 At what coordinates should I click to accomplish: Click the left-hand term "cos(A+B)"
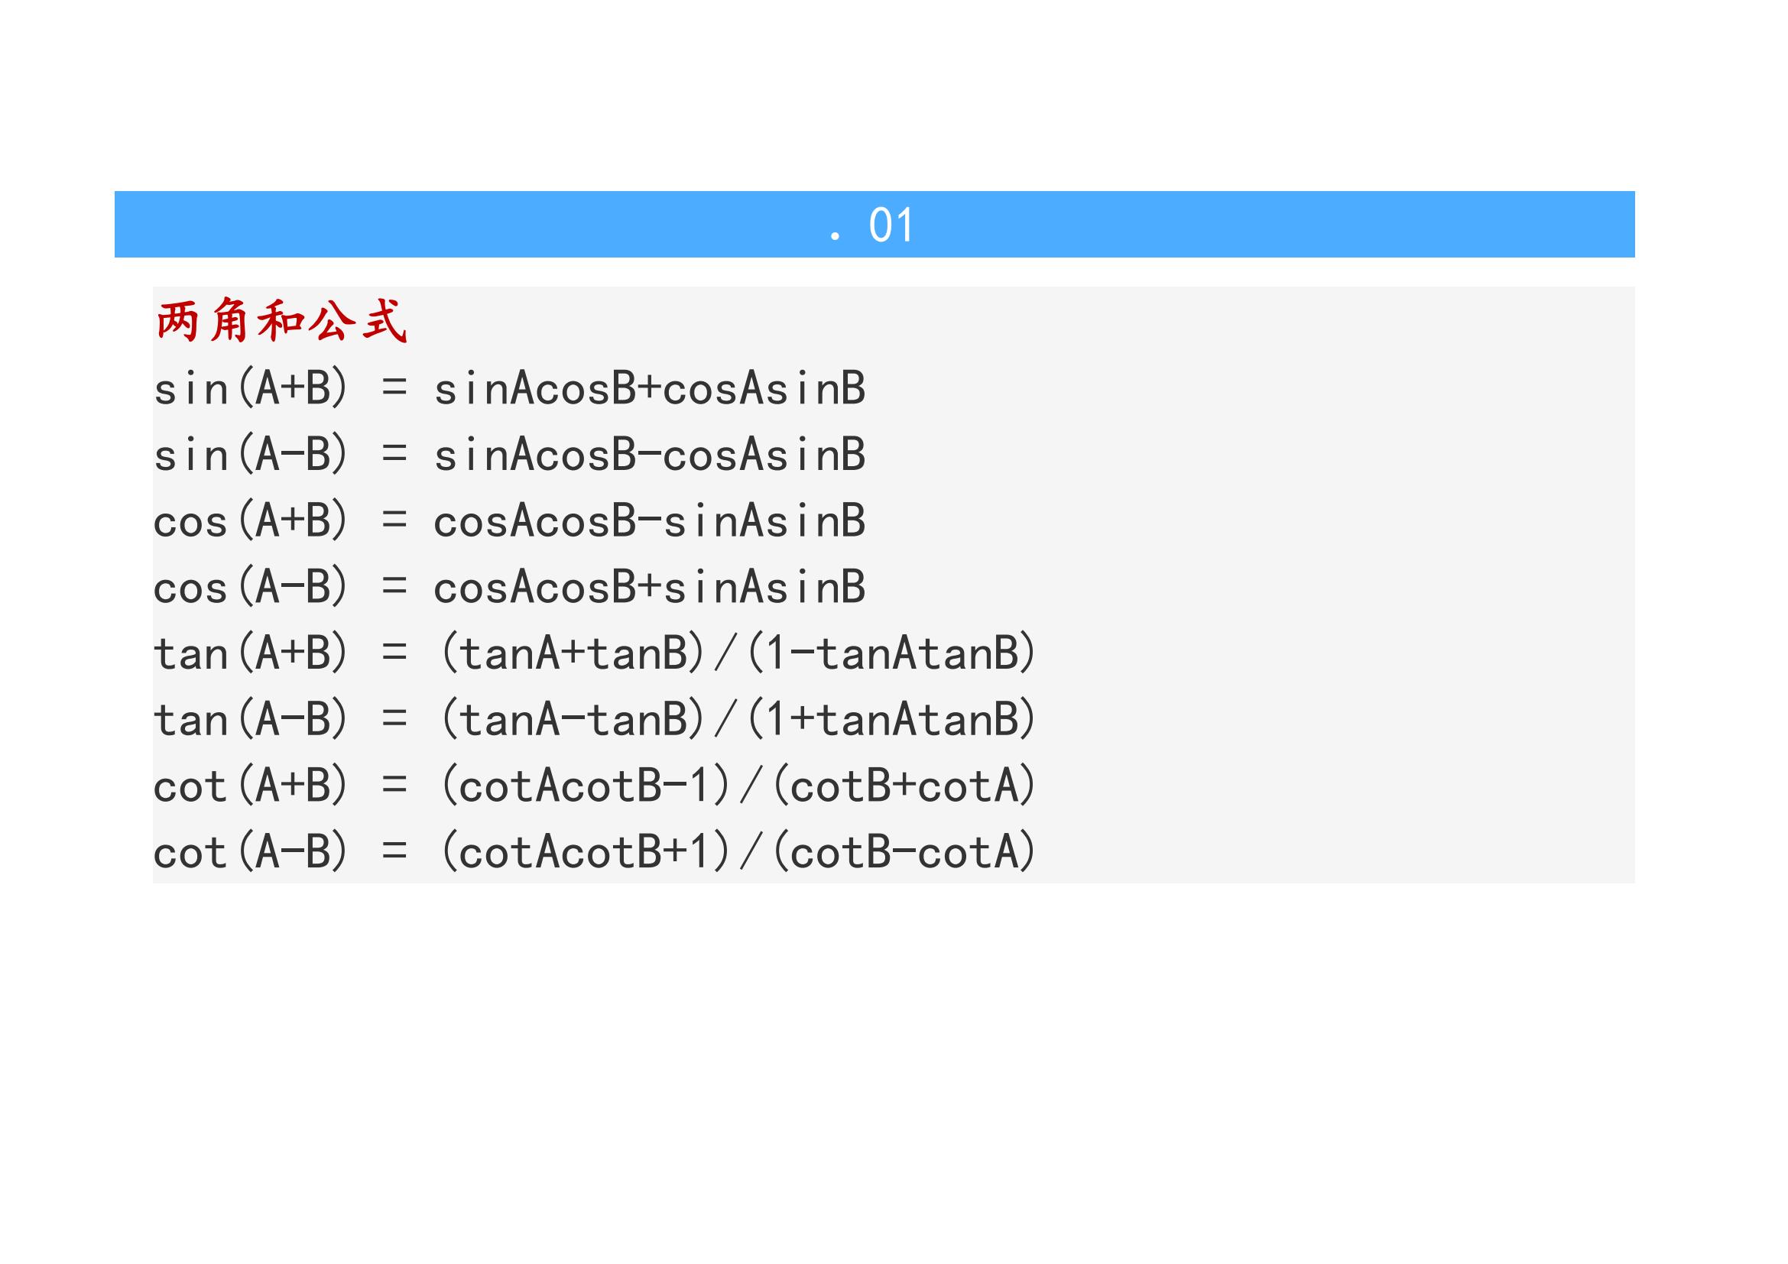(250, 520)
